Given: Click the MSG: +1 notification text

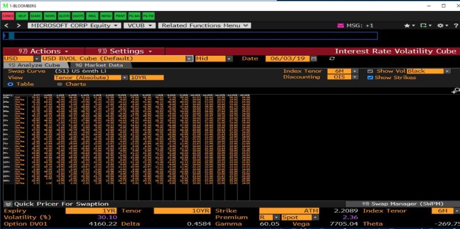Looking at the screenshot, I should 360,26.
